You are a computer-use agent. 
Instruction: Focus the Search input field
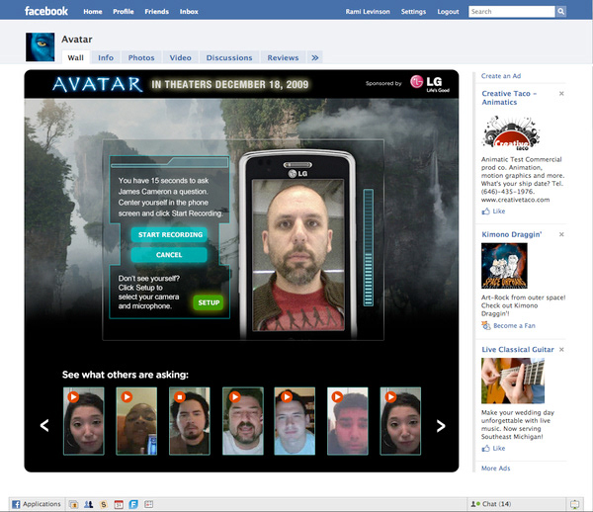[x=512, y=11]
